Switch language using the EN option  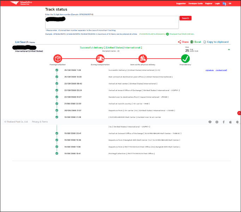pyautogui.click(x=230, y=4)
